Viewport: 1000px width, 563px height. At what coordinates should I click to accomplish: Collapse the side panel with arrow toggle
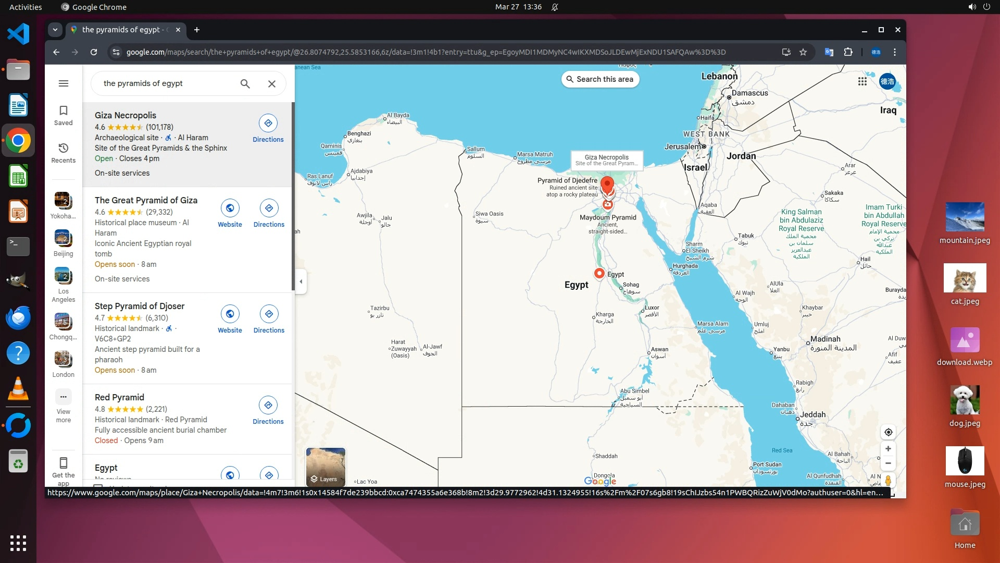tap(301, 281)
